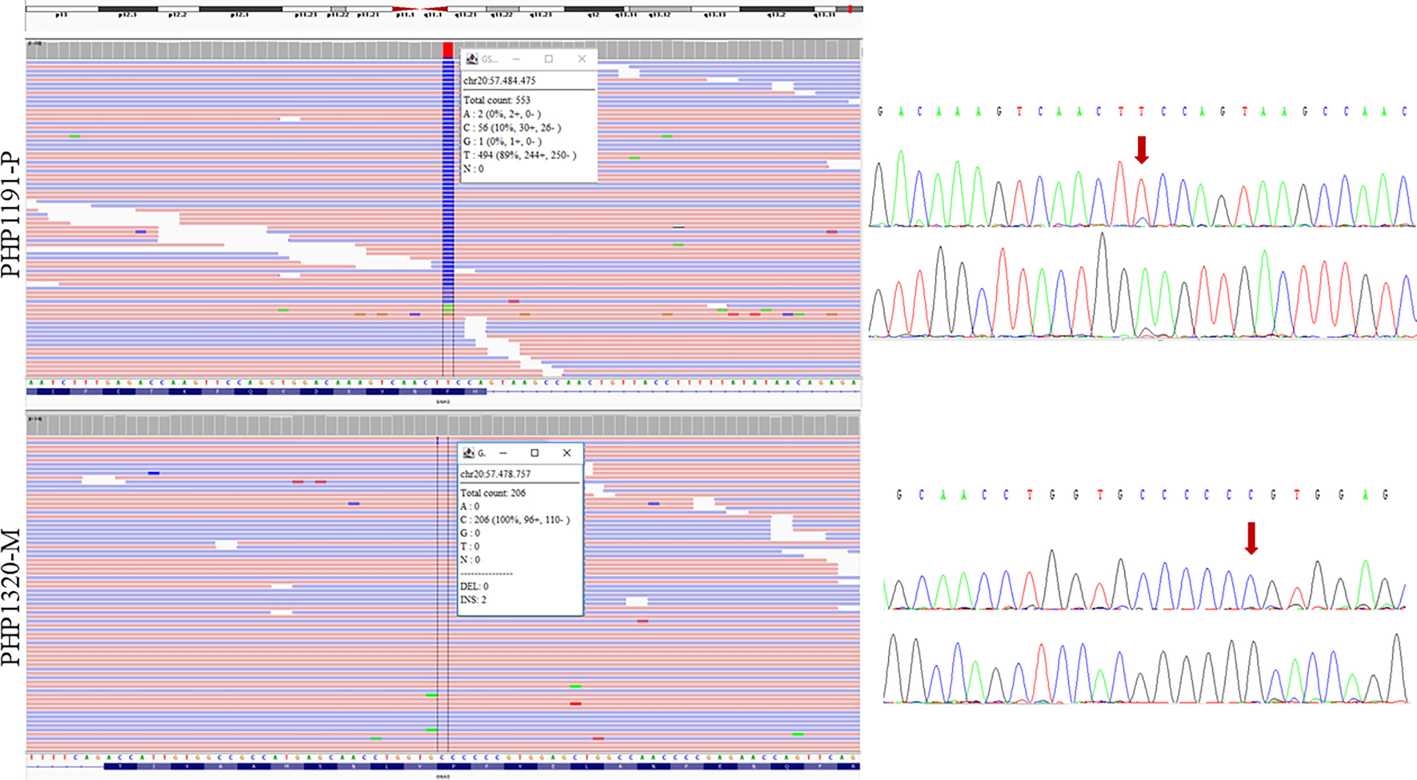
Task: Select the 'Total count: 553' line
Action: pos(497,100)
